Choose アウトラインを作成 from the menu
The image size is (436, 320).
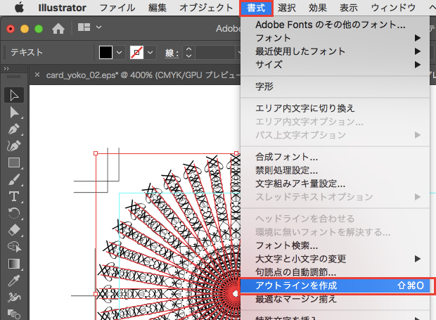pos(296,286)
